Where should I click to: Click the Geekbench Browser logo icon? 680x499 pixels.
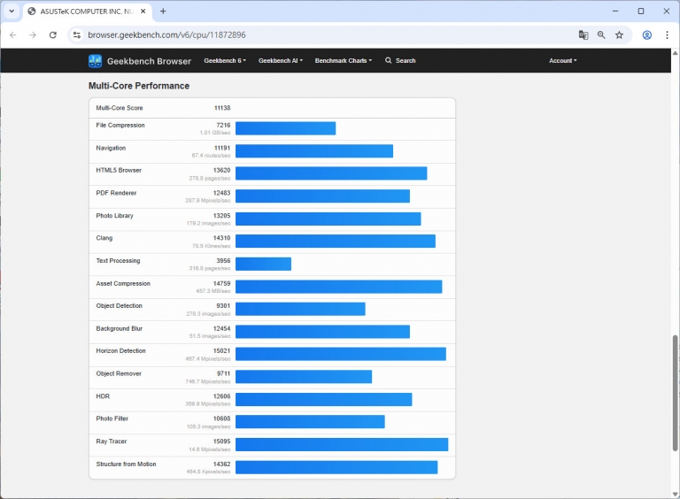(95, 61)
